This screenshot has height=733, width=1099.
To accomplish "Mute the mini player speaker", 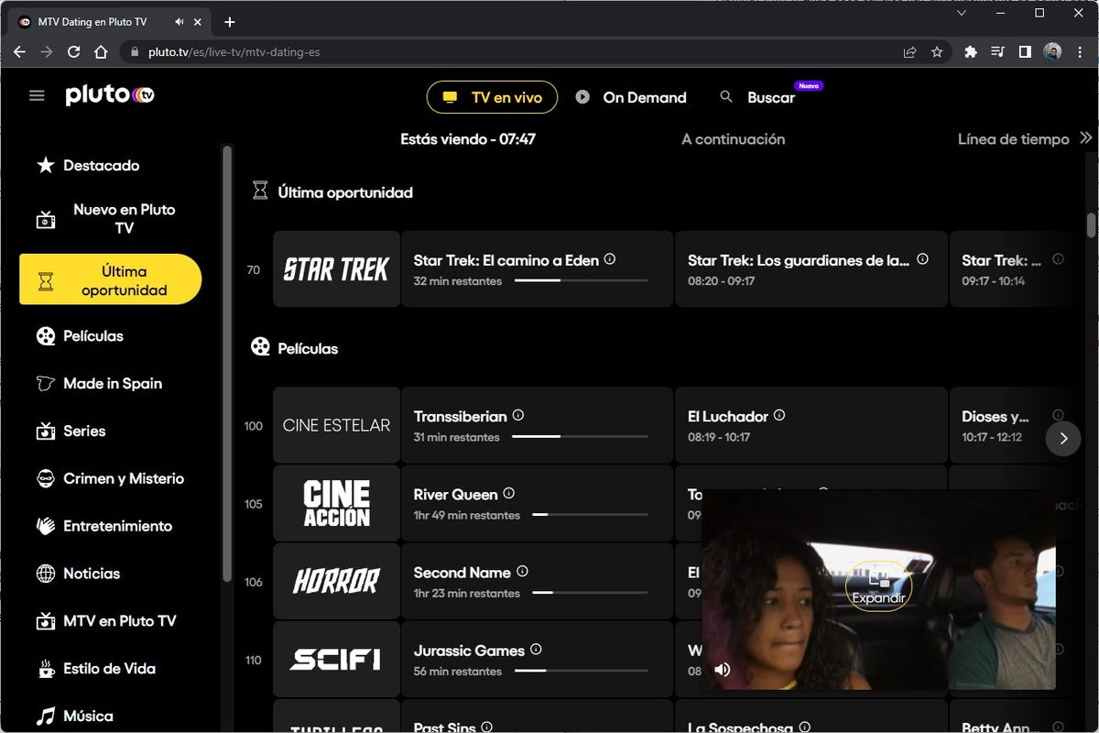I will [723, 669].
